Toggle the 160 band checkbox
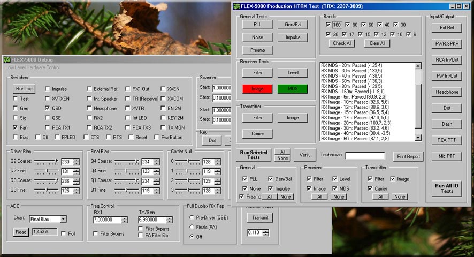Image resolution: width=474 pixels, height=257 pixels. pos(328,25)
